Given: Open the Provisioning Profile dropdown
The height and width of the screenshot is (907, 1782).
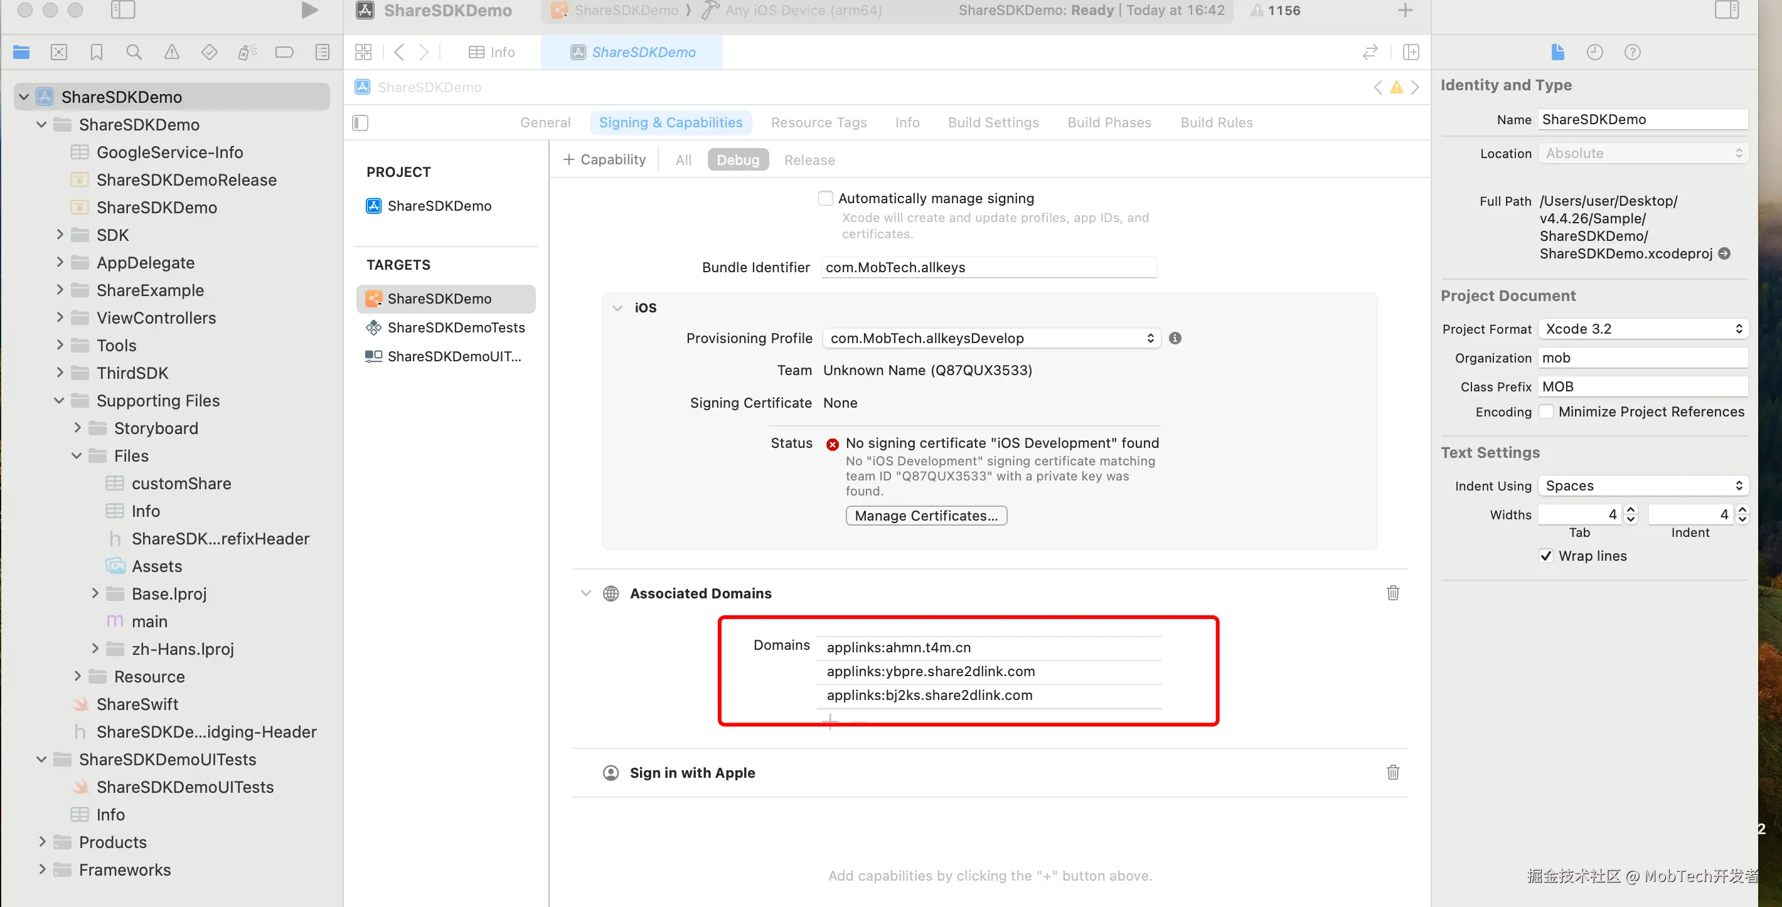Looking at the screenshot, I should 991,338.
